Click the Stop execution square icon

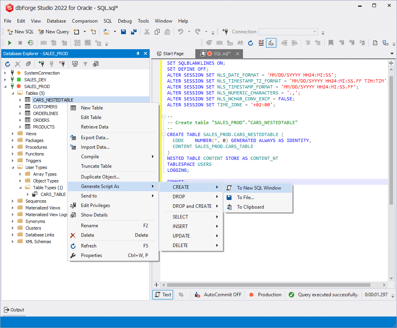20,43
